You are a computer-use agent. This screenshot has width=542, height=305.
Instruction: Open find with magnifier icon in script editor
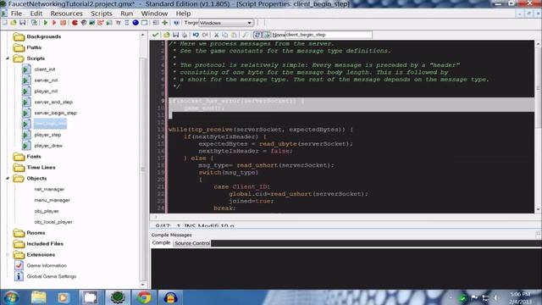245,35
